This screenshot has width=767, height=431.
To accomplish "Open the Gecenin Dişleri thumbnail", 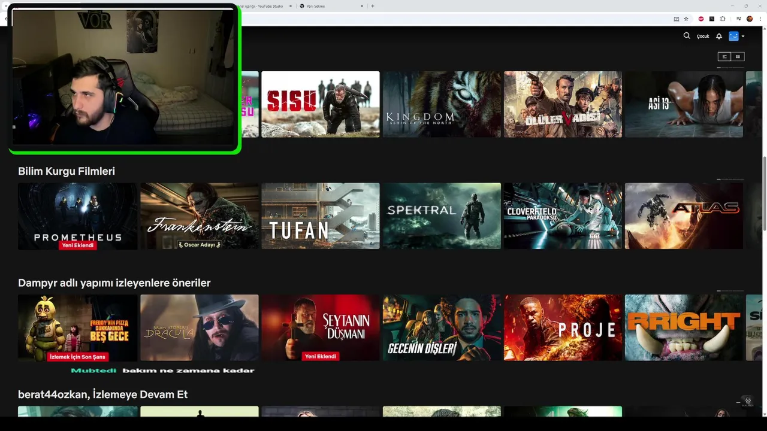I will 442,327.
